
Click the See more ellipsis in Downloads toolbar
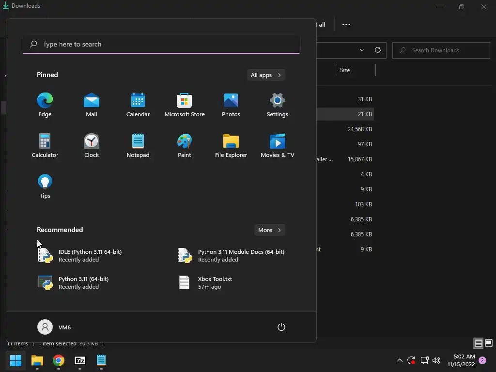click(x=346, y=25)
